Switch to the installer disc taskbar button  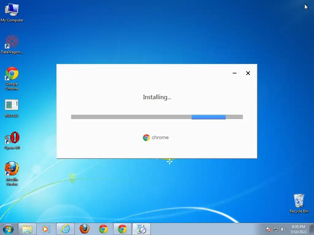coord(141,229)
